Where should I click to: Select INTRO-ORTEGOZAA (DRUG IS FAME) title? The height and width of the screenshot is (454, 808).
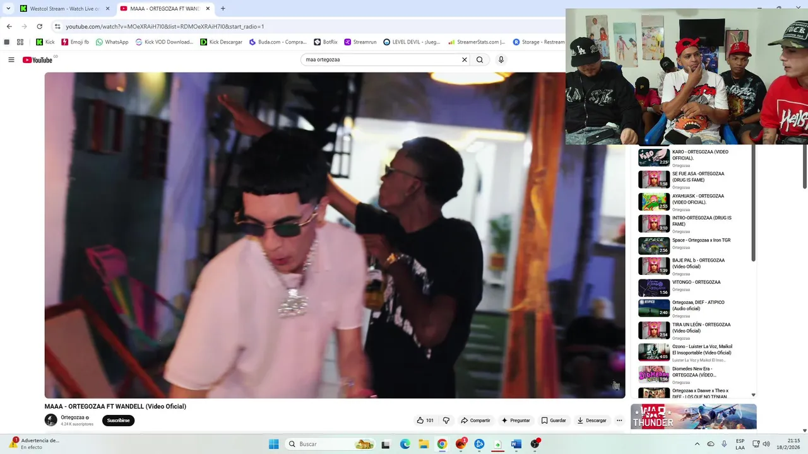pos(702,221)
